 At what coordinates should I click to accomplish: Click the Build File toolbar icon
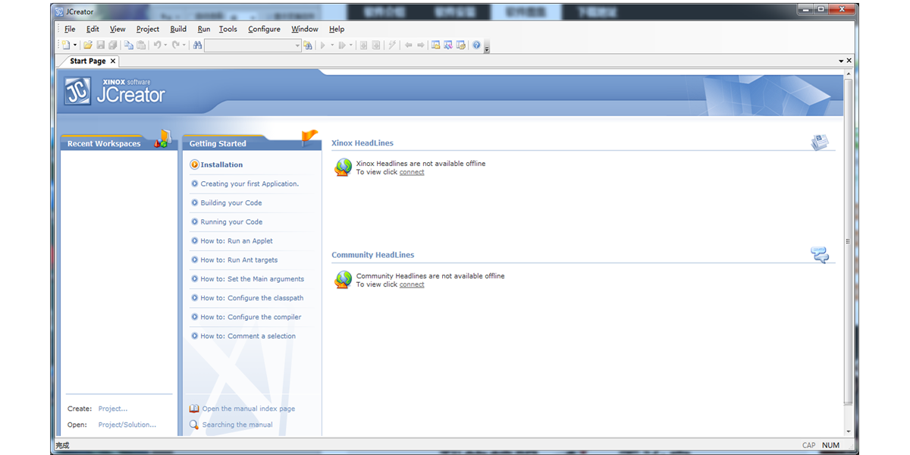coord(375,45)
